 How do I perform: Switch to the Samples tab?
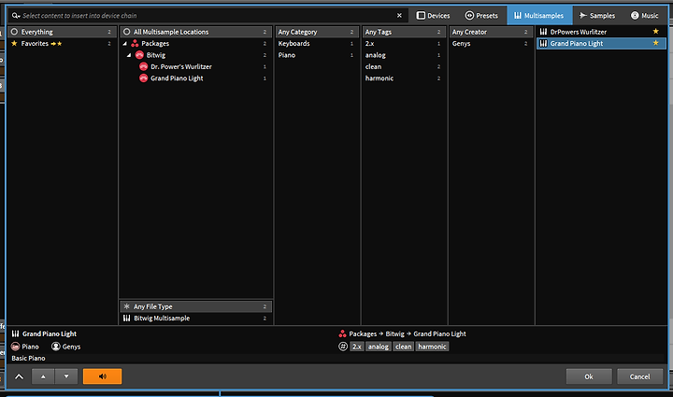597,16
